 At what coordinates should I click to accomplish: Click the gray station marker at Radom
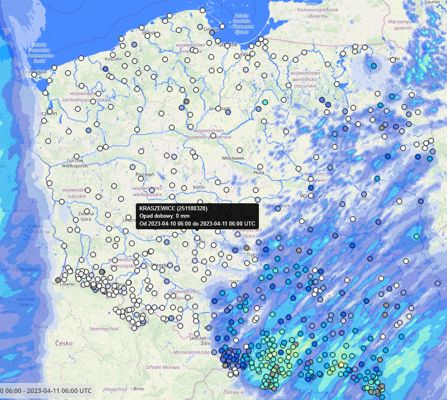click(299, 250)
